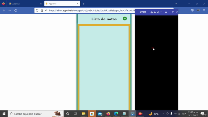Select the Lista de notas title
This screenshot has height=117, width=208.
coord(104,19)
